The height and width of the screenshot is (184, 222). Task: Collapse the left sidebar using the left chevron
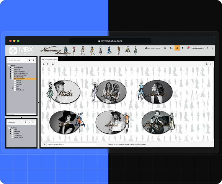[x=39, y=102]
